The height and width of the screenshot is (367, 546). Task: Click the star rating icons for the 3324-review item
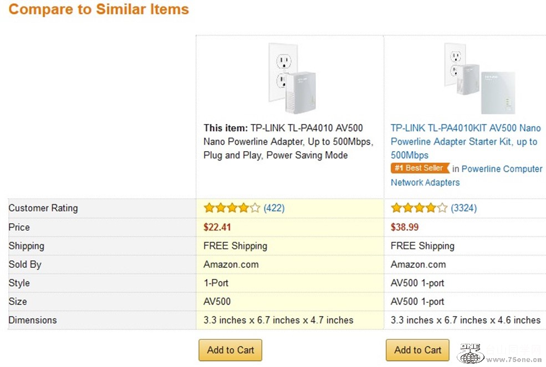(x=419, y=208)
